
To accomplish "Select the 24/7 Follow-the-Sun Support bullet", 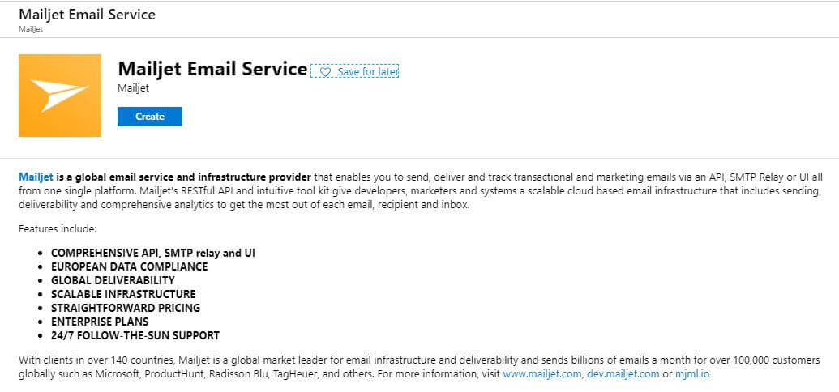I will click(x=135, y=335).
